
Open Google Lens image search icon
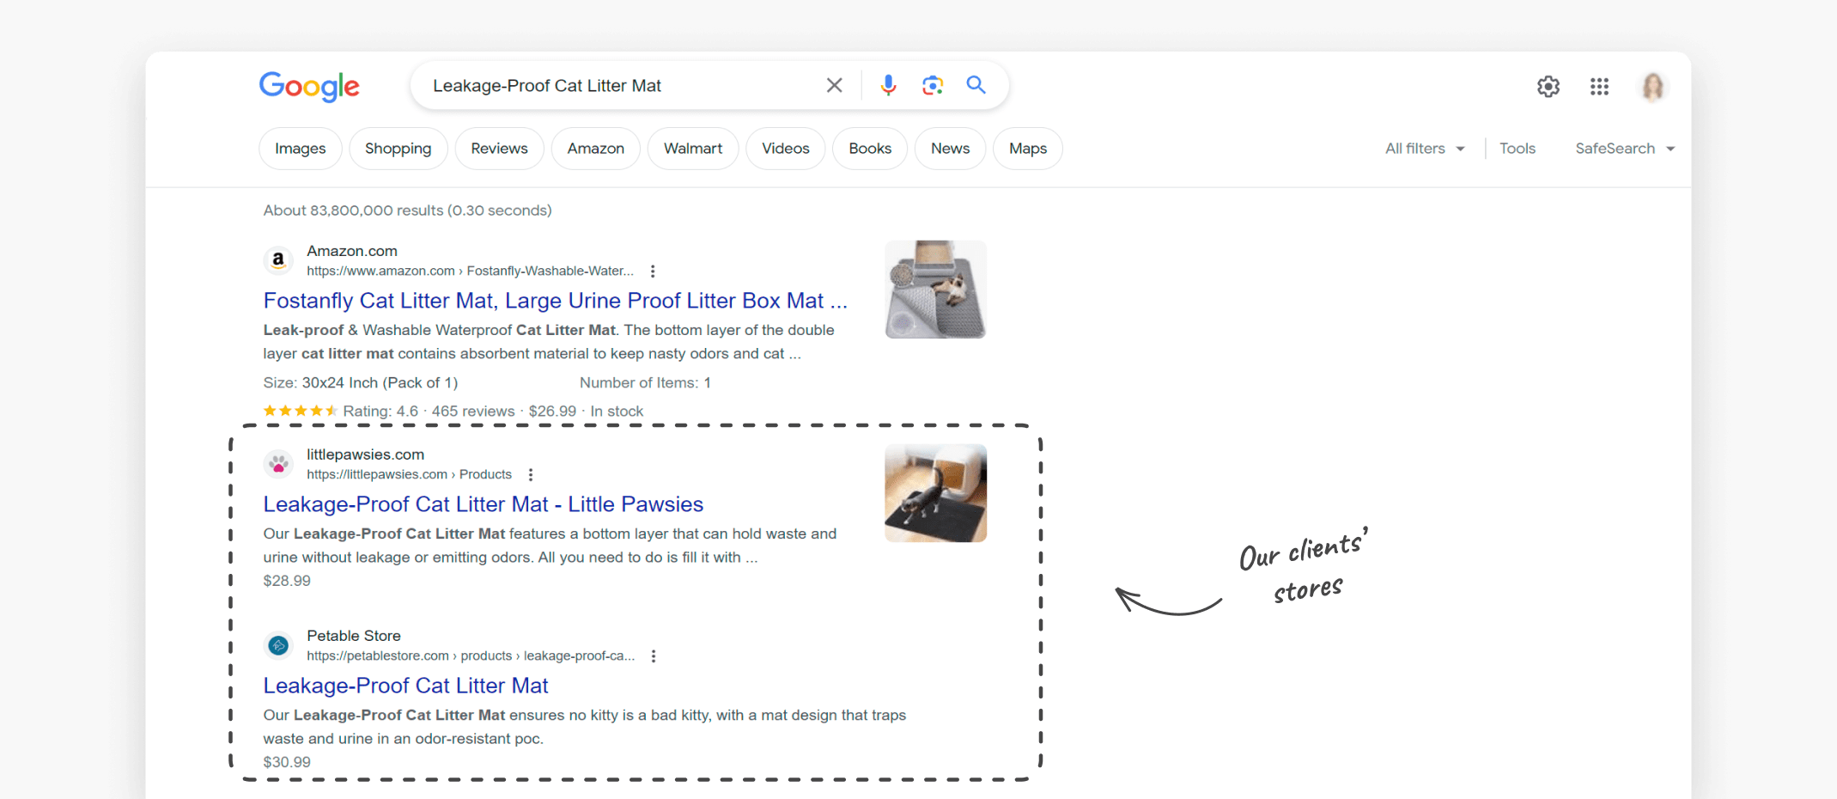pos(933,85)
